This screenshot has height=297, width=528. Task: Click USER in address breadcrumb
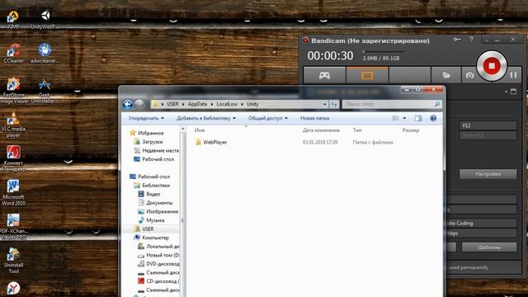172,104
